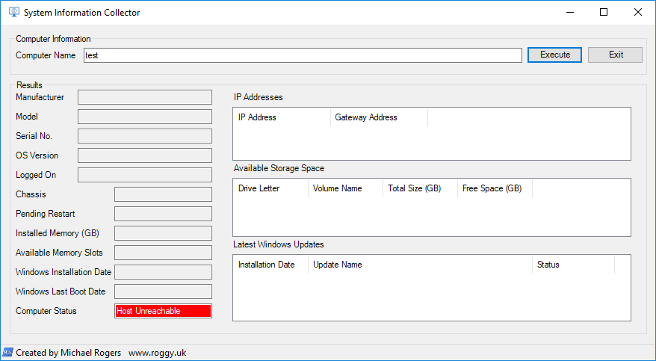656x361 pixels.
Task: Sort by the IP Address column header
Action: click(x=282, y=117)
